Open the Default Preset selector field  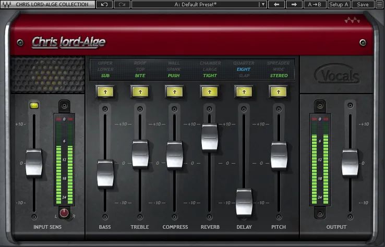[199, 4]
